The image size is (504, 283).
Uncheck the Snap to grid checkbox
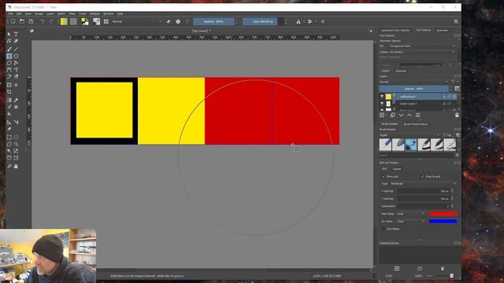[x=422, y=176]
